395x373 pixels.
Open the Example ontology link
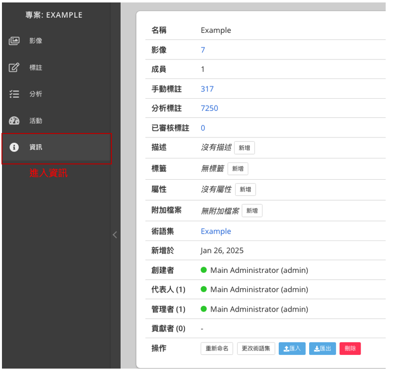coord(215,231)
